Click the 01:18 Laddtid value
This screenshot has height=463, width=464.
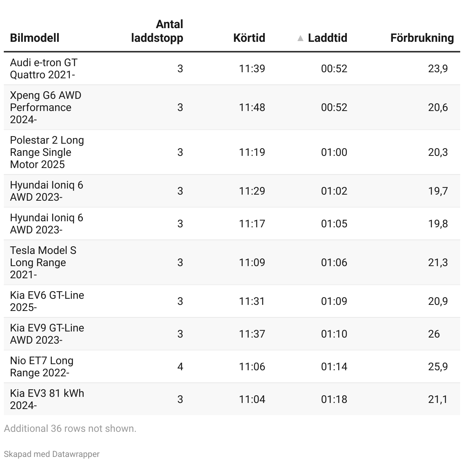pos(334,399)
